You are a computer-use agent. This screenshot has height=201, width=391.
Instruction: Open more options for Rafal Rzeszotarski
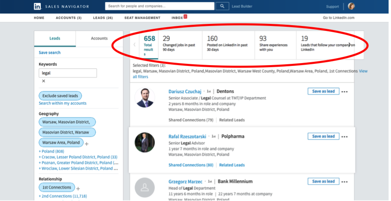(344, 137)
